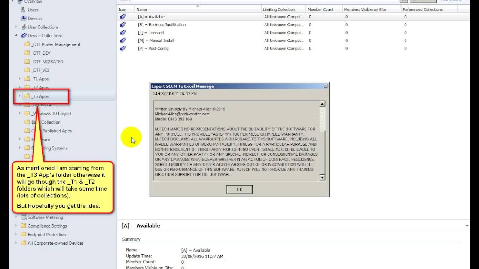
Task: Click the Devices node icon
Action: point(23,18)
